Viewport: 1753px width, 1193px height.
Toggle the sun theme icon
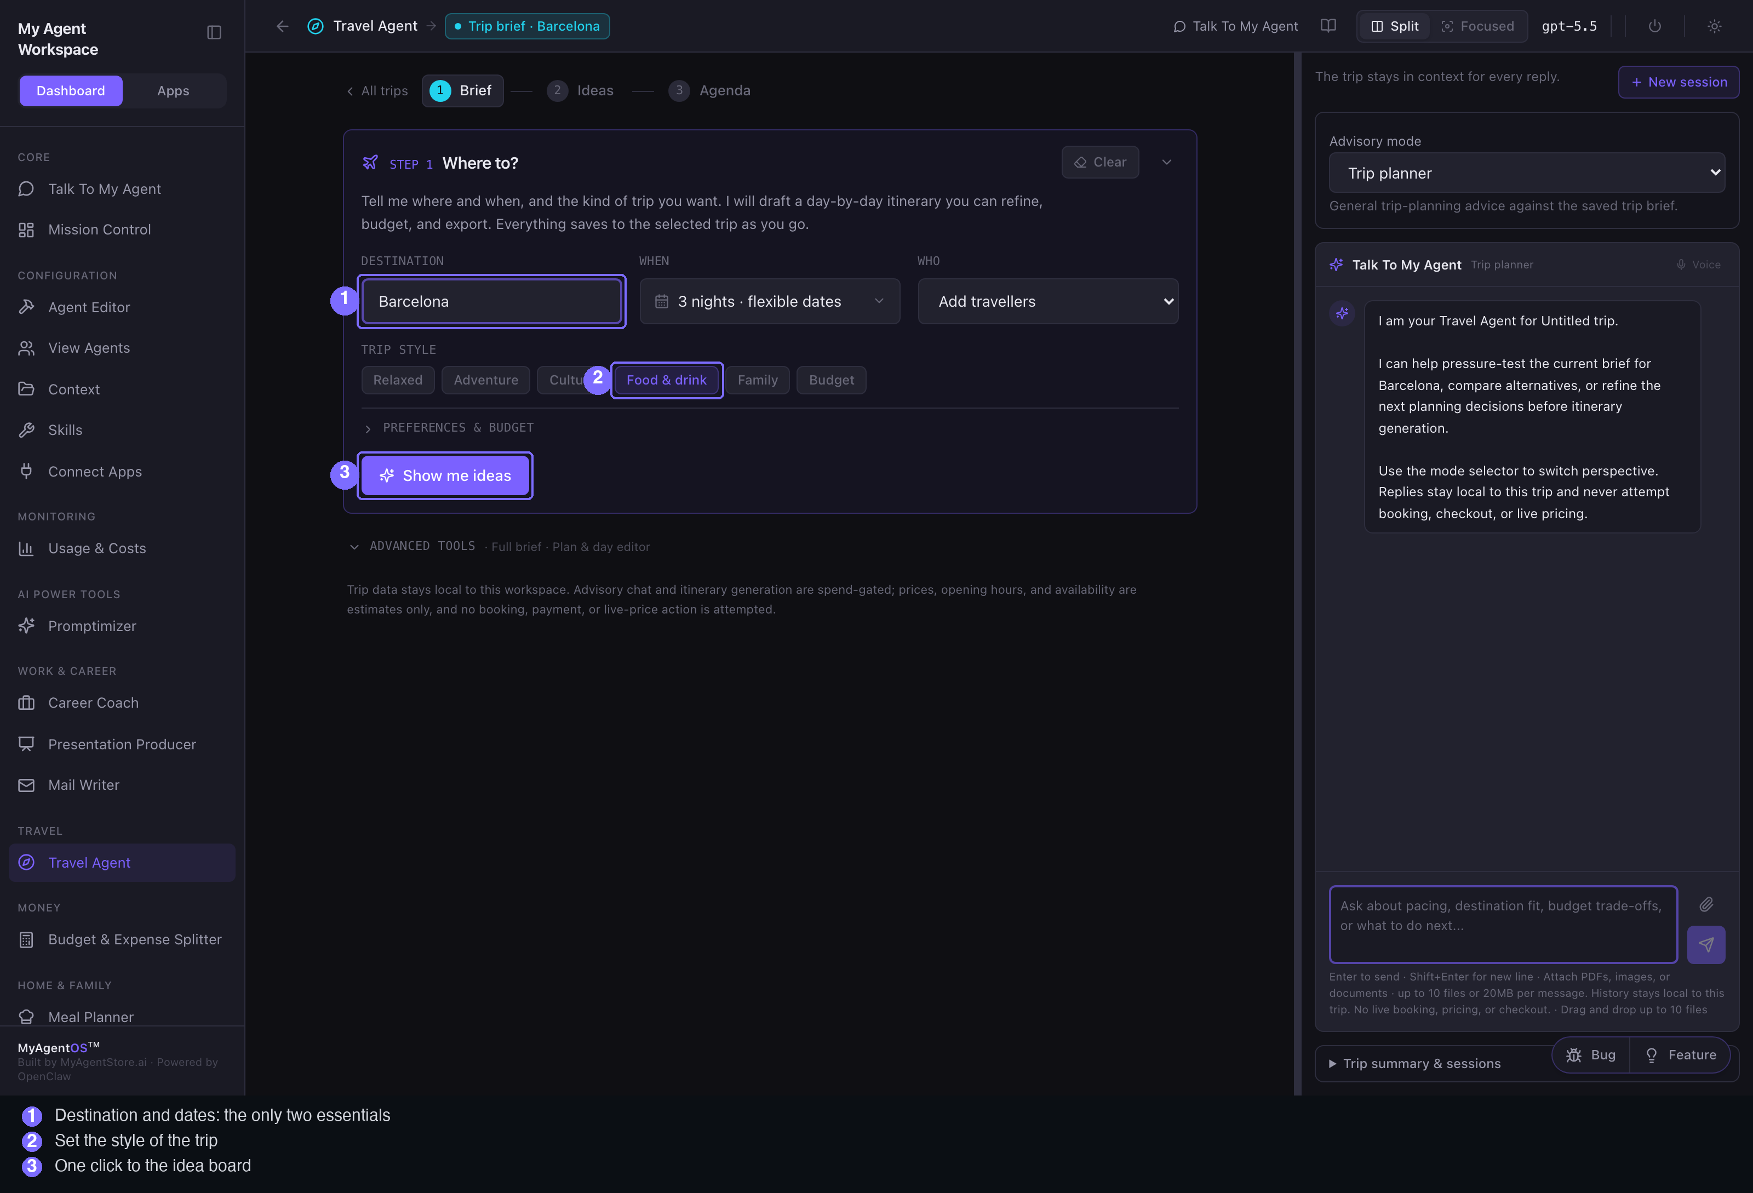[x=1715, y=26]
